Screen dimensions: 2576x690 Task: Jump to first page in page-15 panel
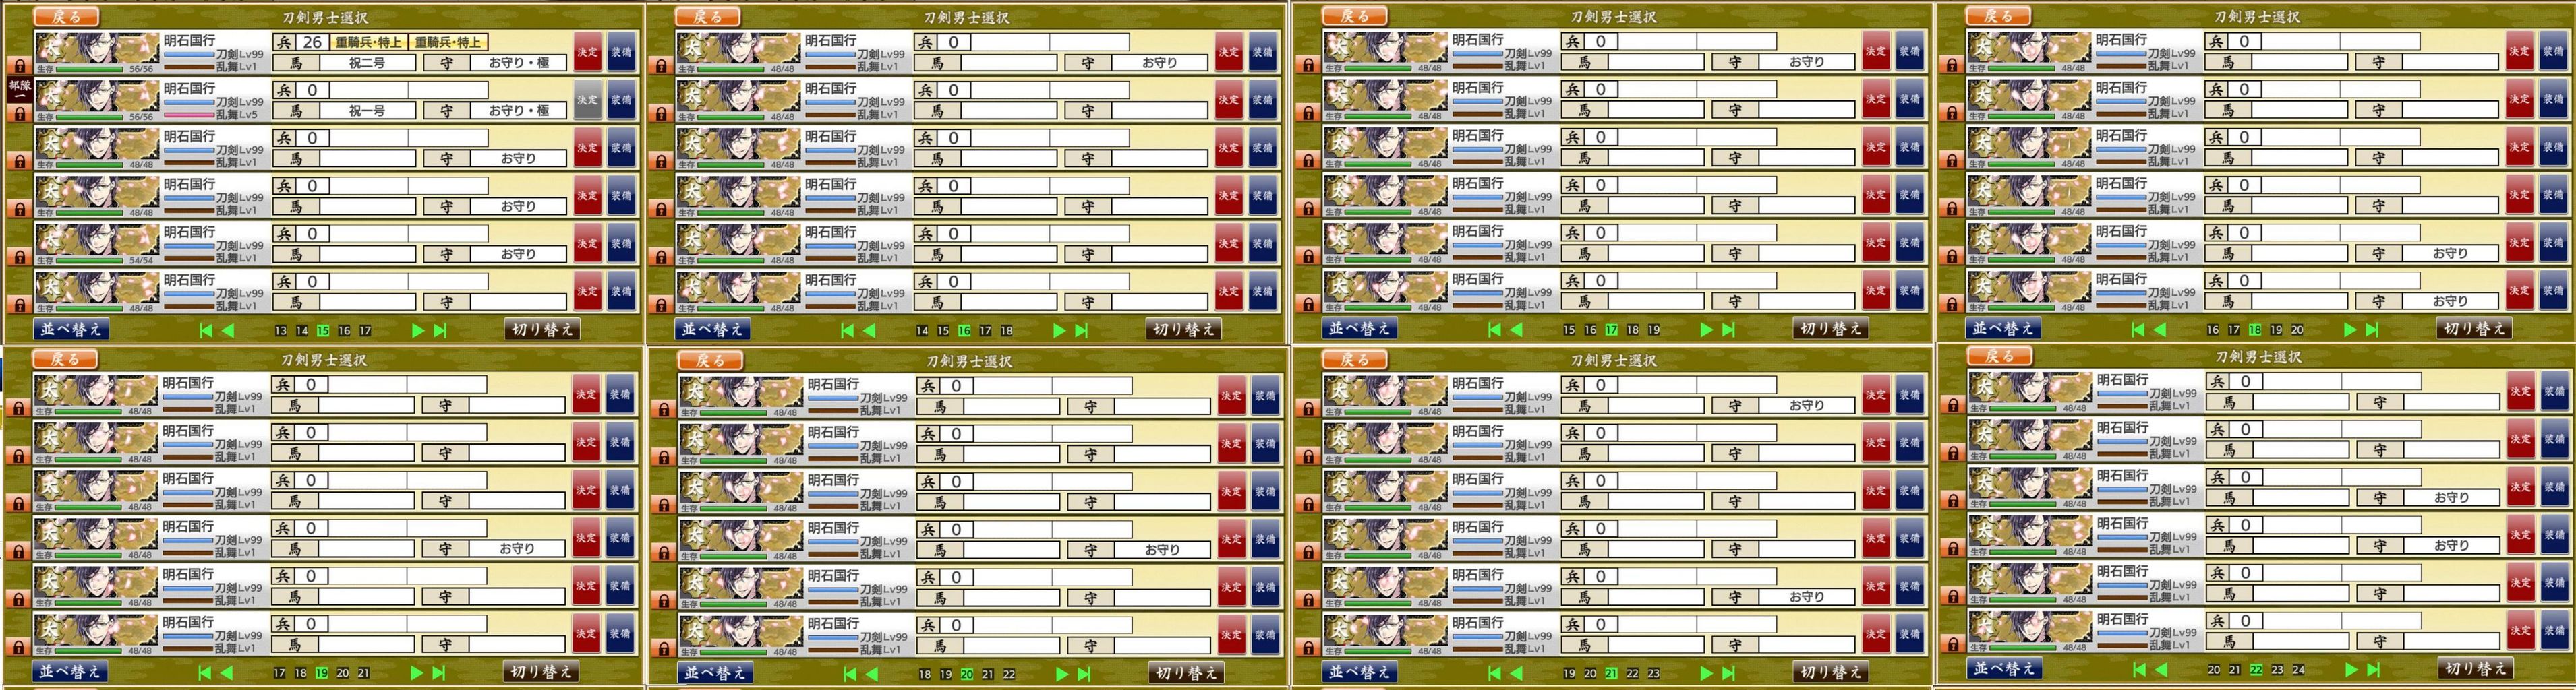[x=206, y=331]
